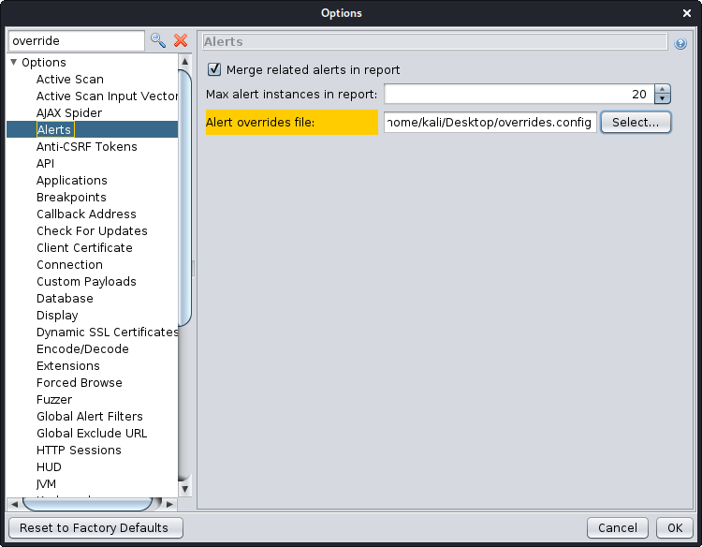702x547 pixels.
Task: Select Fuzzer in the tree
Action: pos(54,400)
